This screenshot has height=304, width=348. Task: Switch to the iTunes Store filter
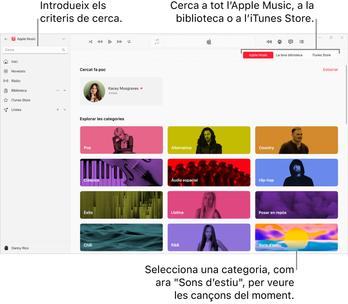pos(321,55)
